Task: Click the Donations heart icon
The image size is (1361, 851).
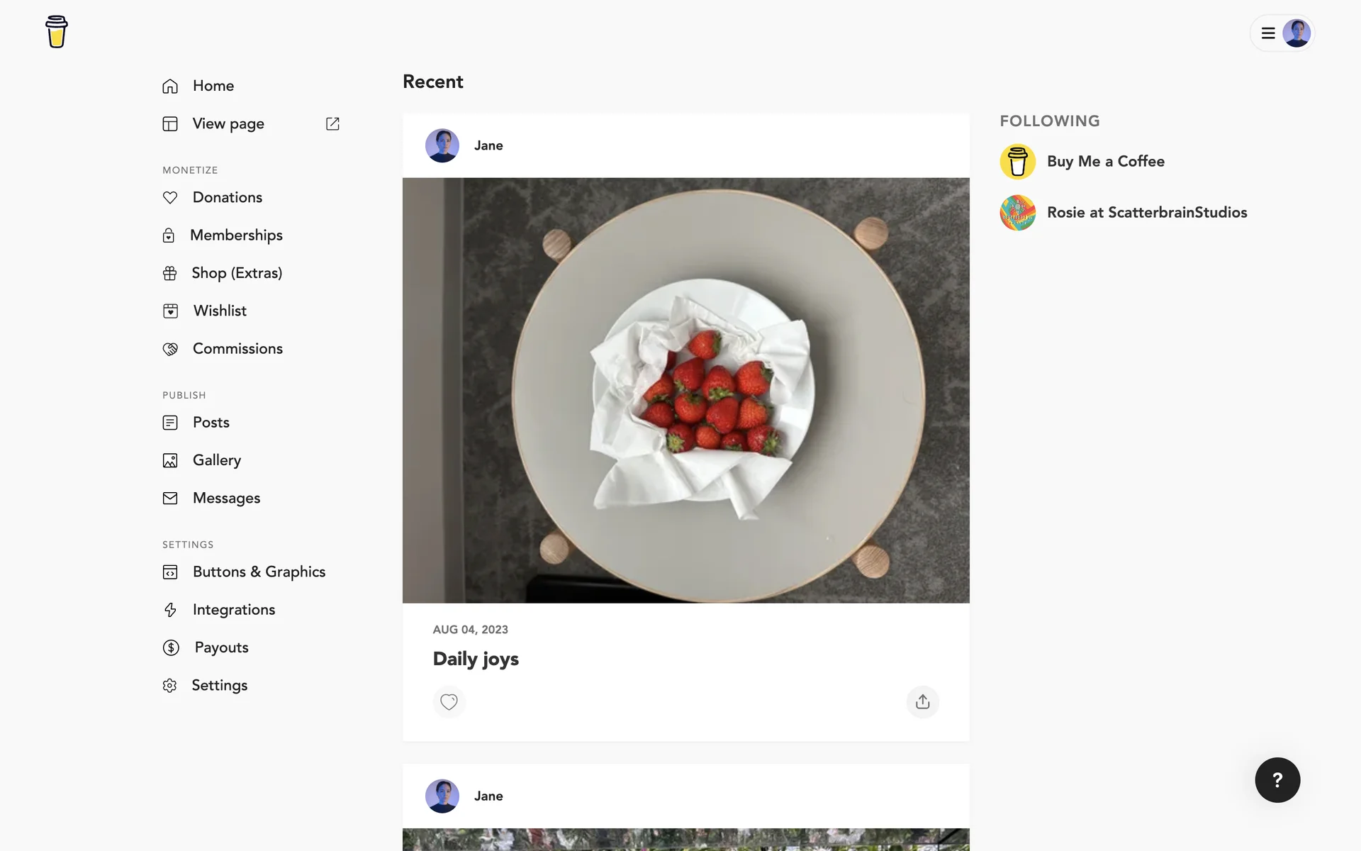Action: coord(170,198)
